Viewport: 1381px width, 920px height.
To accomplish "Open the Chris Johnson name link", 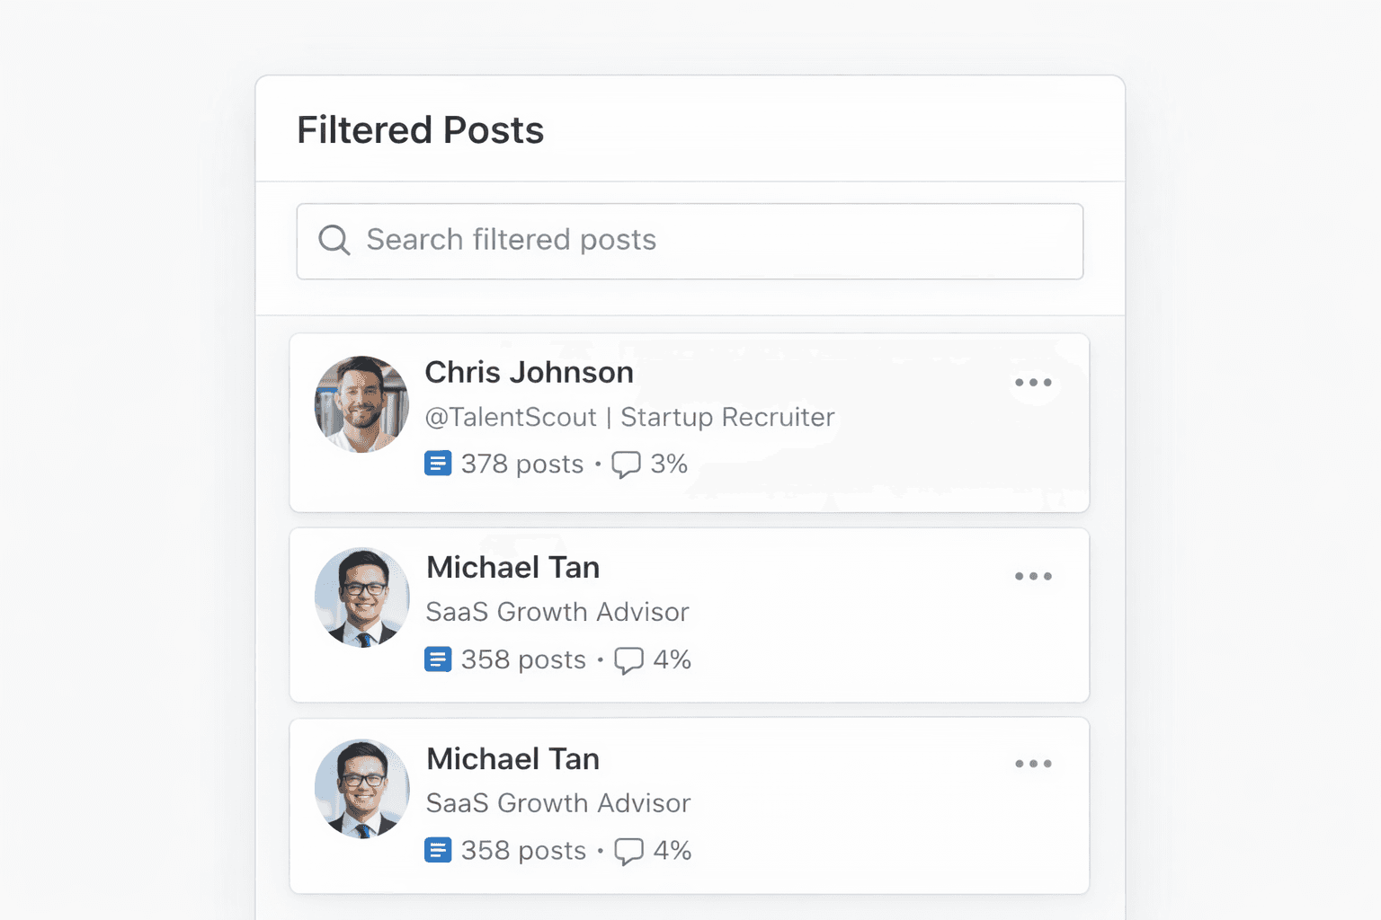I will tap(529, 372).
